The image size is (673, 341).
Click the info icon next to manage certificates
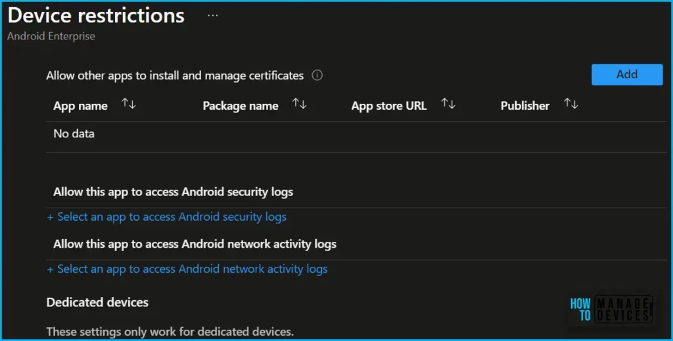point(317,76)
